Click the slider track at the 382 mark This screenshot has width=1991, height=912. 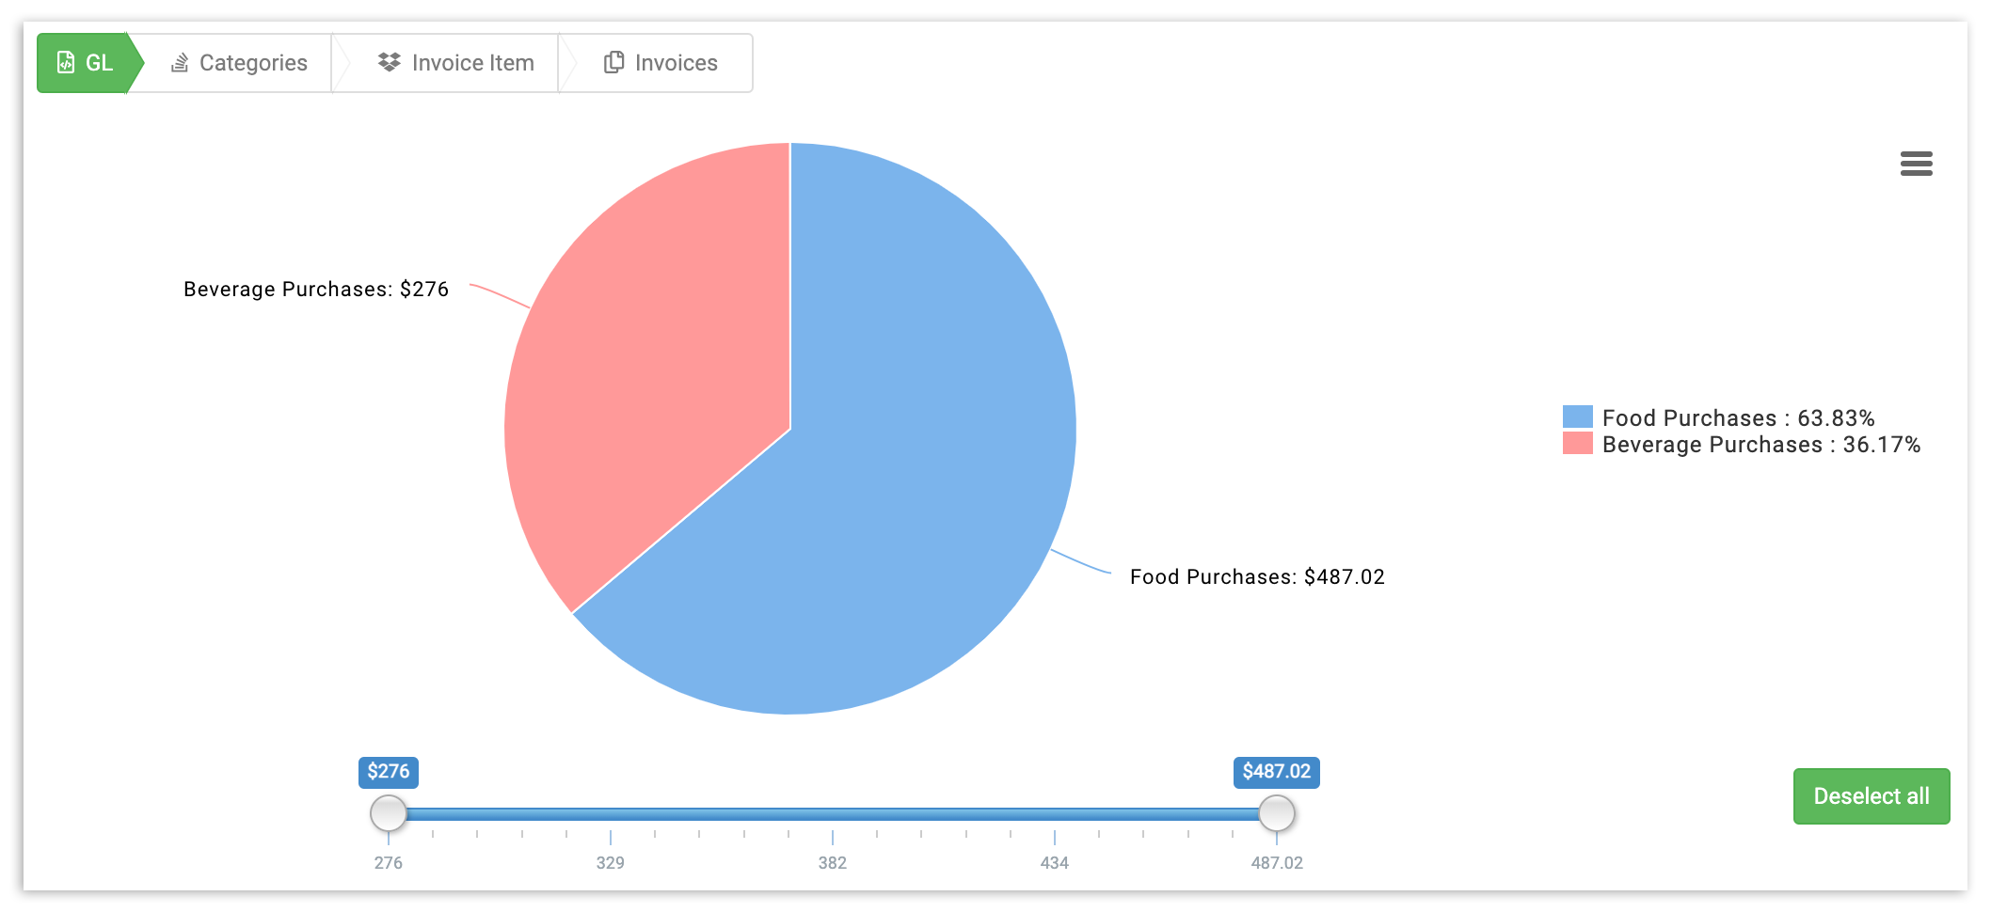pos(833,814)
